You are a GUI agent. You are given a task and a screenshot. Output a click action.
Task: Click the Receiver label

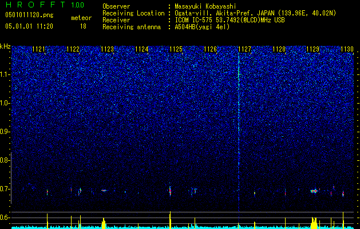pos(116,20)
